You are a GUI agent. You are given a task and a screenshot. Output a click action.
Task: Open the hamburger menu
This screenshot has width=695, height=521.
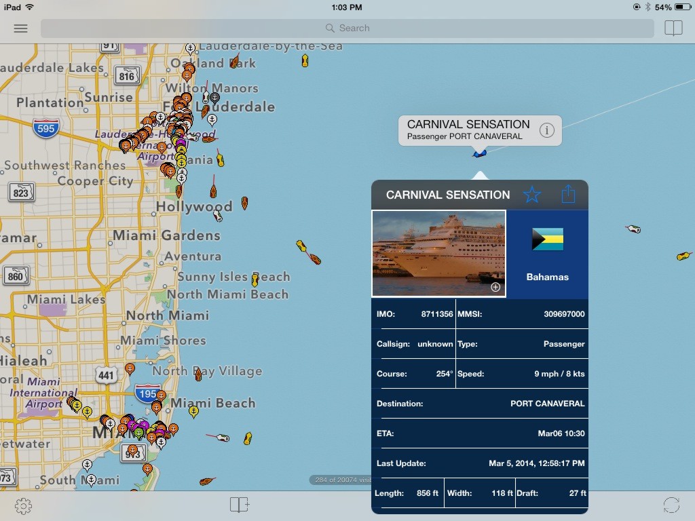tap(21, 28)
